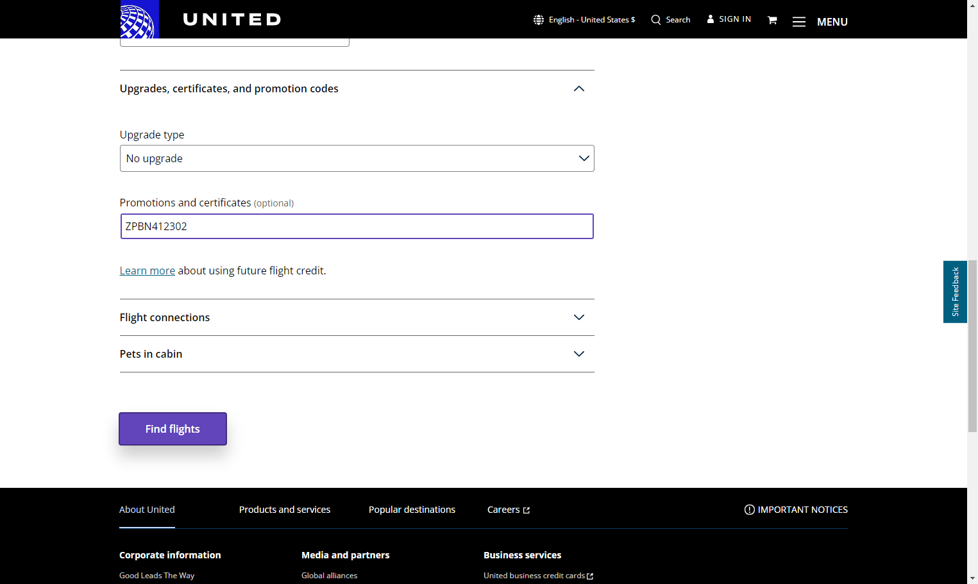Image resolution: width=978 pixels, height=584 pixels.
Task: Follow the Learn more link
Action: (148, 271)
